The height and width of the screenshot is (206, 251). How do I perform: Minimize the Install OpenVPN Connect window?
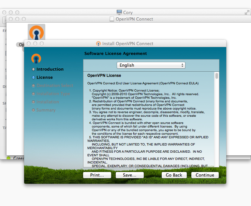point(35,43)
